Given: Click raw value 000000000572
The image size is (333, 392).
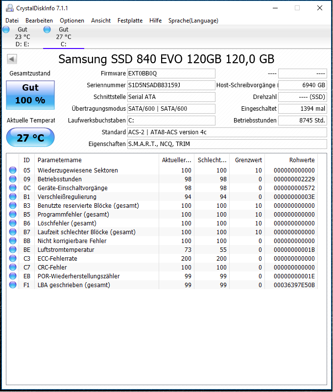Looking at the screenshot, I should pyautogui.click(x=294, y=188).
